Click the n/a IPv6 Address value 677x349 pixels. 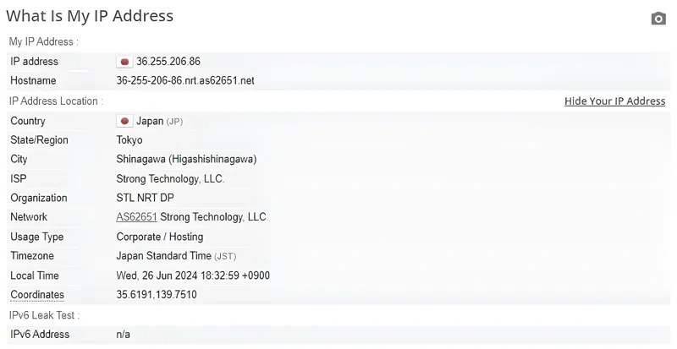coord(124,335)
